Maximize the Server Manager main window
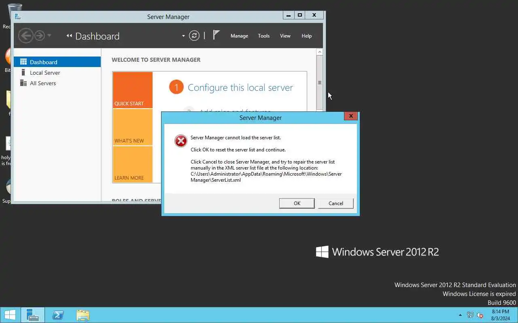518x323 pixels. [x=300, y=15]
